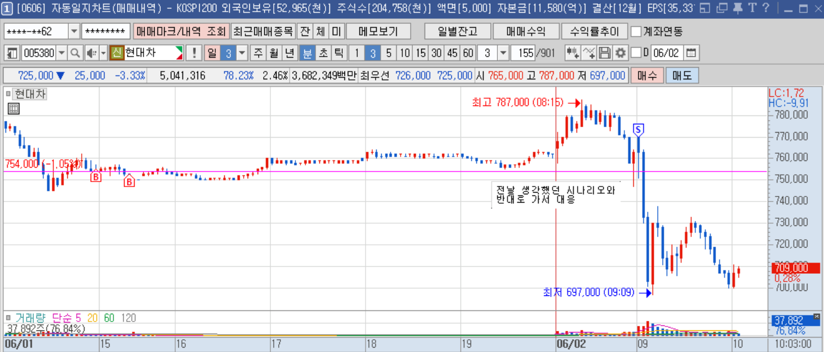The image size is (824, 352).
Task: Switch chart to 년 yearly period
Action: pos(290,53)
